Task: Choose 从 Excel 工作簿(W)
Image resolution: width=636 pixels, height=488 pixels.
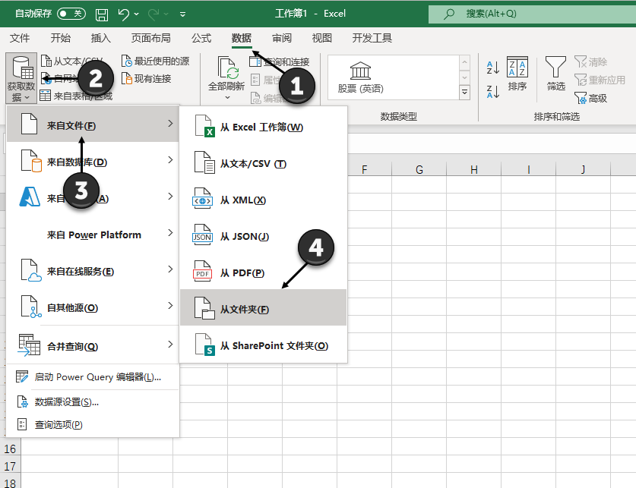Action: pyautogui.click(x=263, y=127)
